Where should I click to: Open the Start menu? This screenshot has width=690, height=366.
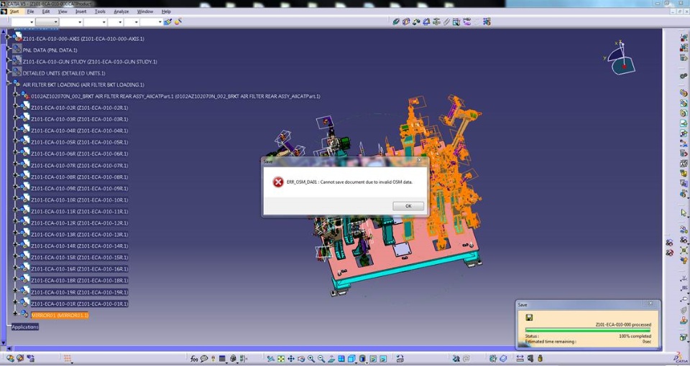(x=14, y=11)
